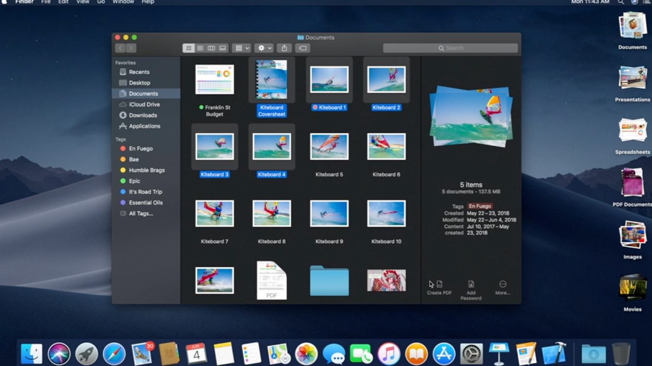652x366 pixels.
Task: Open the Window menu
Action: tap(123, 2)
